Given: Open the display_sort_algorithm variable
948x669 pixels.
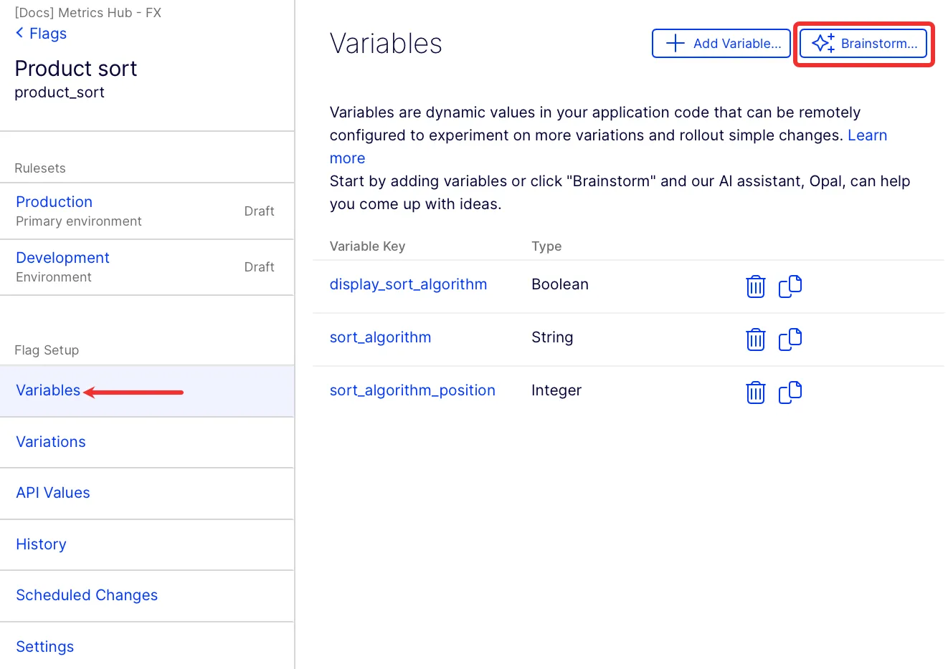Looking at the screenshot, I should [x=408, y=284].
